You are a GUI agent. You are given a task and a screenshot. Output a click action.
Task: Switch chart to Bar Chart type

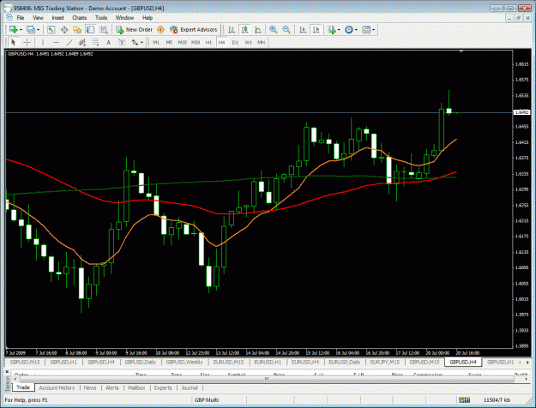pos(232,30)
